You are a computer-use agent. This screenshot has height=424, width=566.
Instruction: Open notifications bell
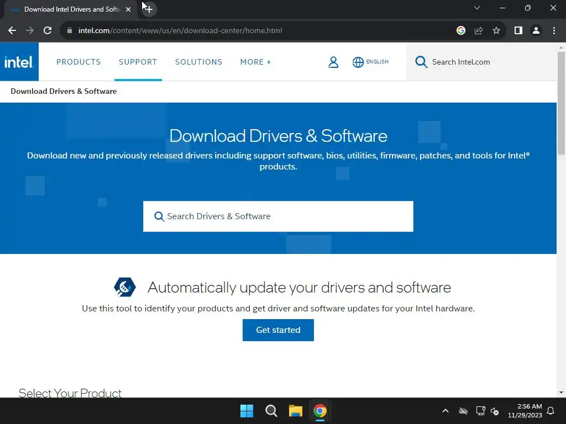551,411
